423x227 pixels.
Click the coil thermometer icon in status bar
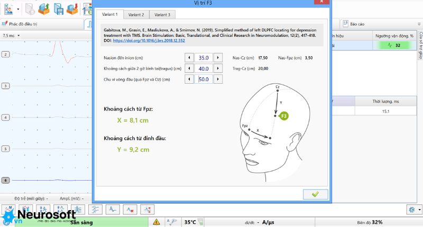coord(200,222)
